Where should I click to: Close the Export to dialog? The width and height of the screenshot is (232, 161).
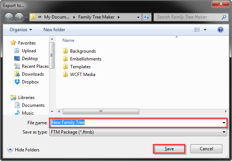[x=220, y=4]
